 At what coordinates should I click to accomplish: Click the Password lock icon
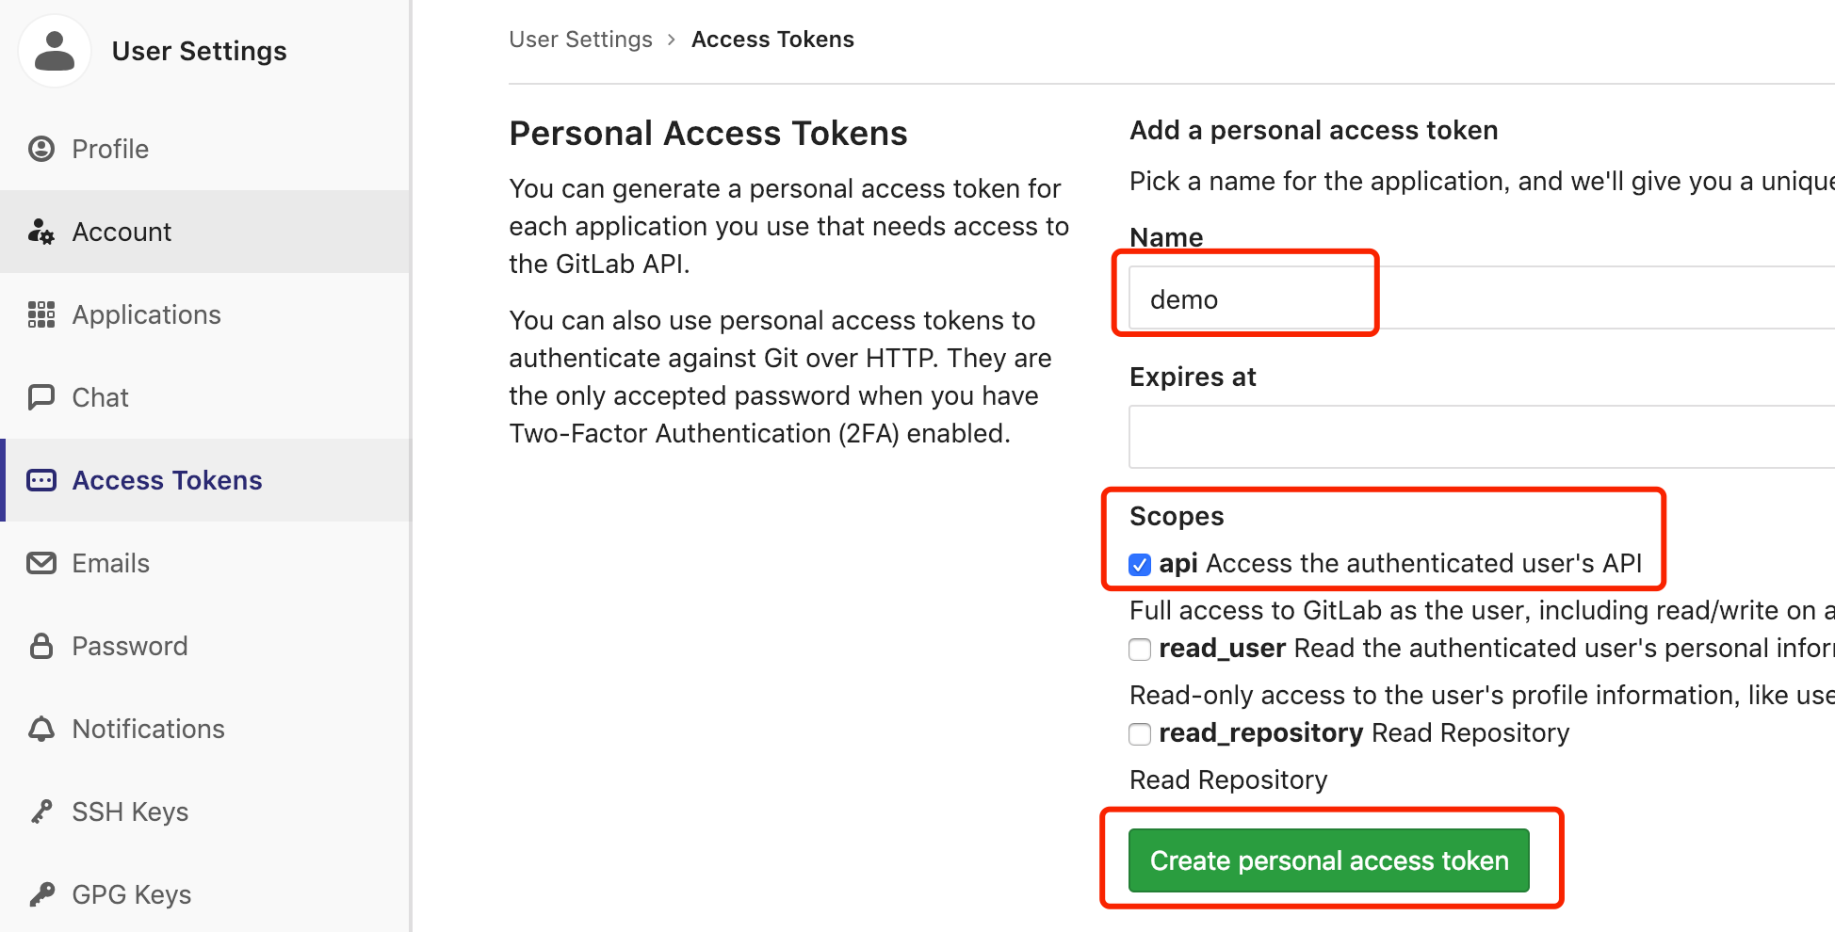coord(41,646)
